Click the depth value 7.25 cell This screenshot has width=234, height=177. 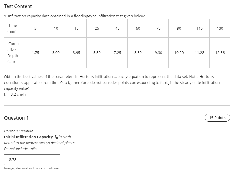(x=117, y=52)
